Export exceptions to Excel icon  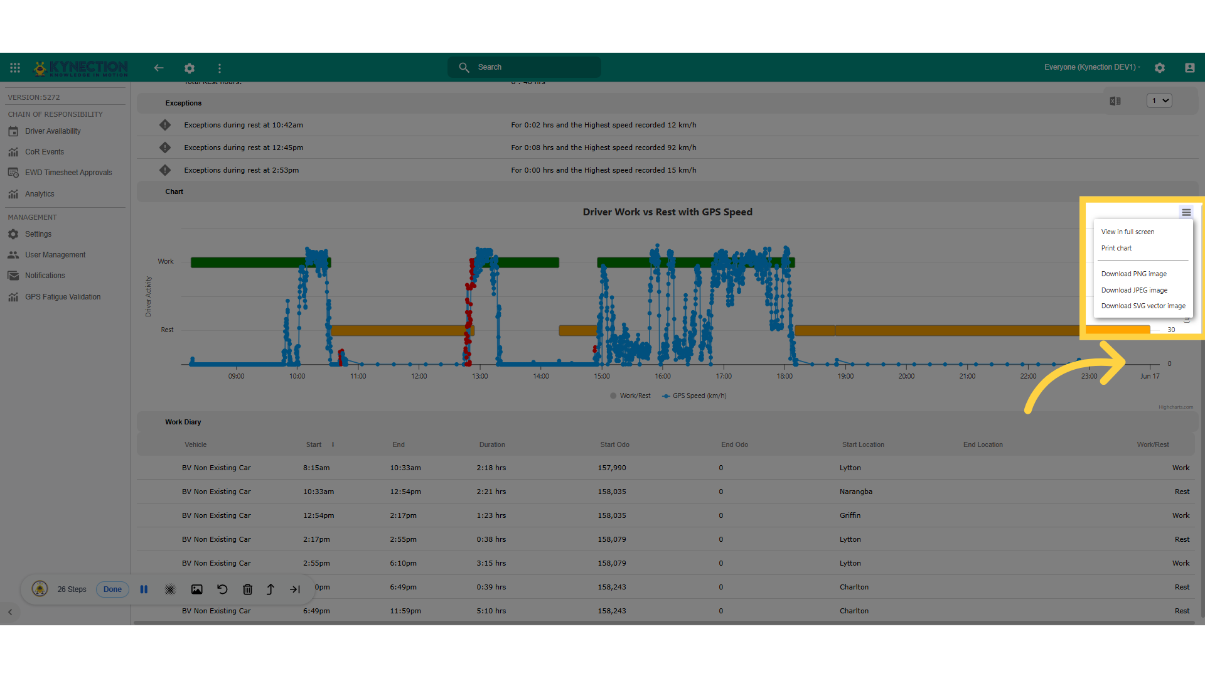[1115, 101]
